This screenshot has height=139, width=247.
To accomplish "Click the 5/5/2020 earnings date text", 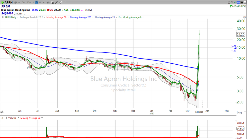I will tap(7, 13).
